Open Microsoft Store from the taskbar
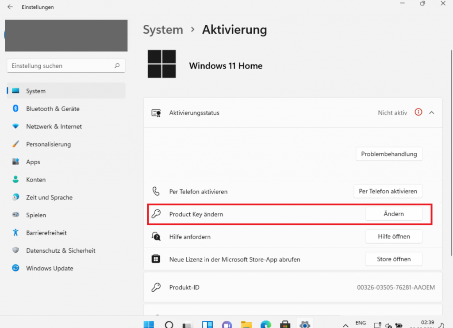 285,324
